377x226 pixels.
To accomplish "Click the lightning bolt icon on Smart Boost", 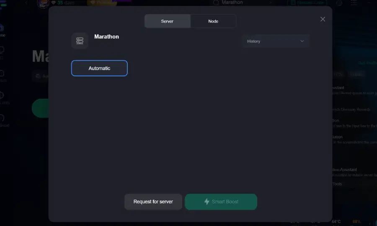I will [207, 202].
